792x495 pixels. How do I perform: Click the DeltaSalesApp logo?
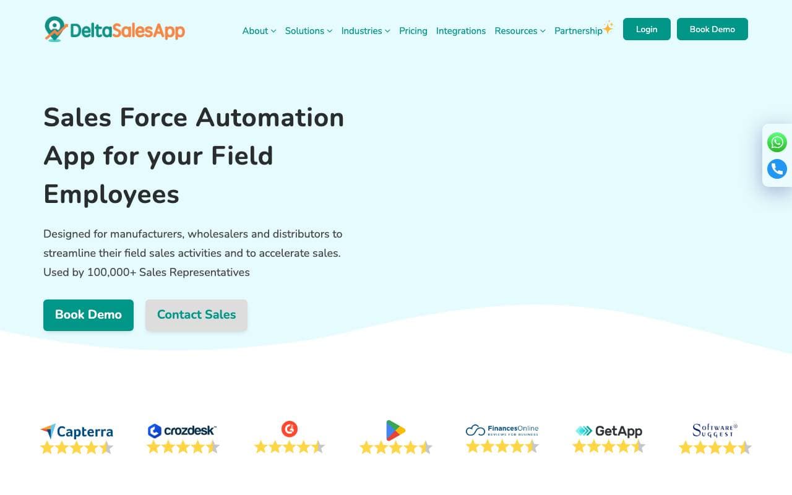point(114,29)
